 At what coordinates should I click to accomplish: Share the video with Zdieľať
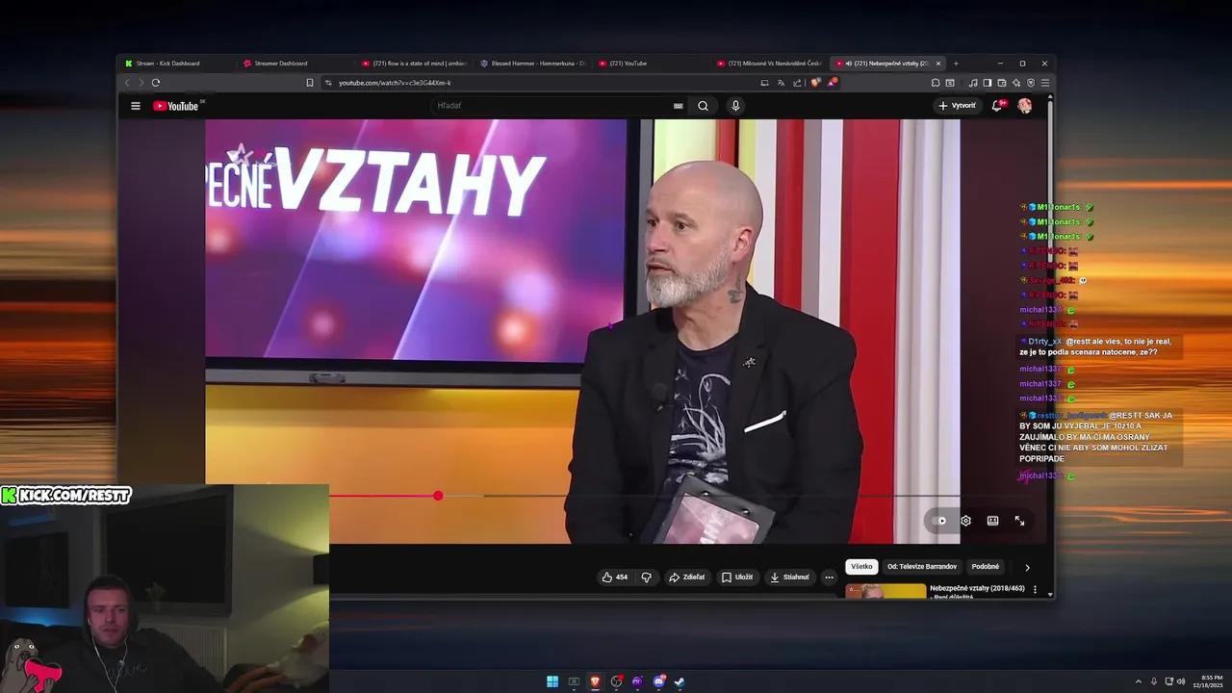[687, 577]
